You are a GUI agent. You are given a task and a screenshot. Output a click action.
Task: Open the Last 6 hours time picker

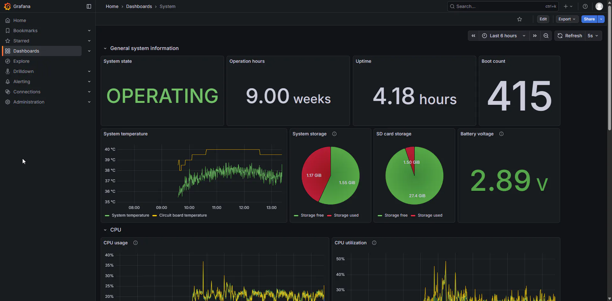(504, 36)
